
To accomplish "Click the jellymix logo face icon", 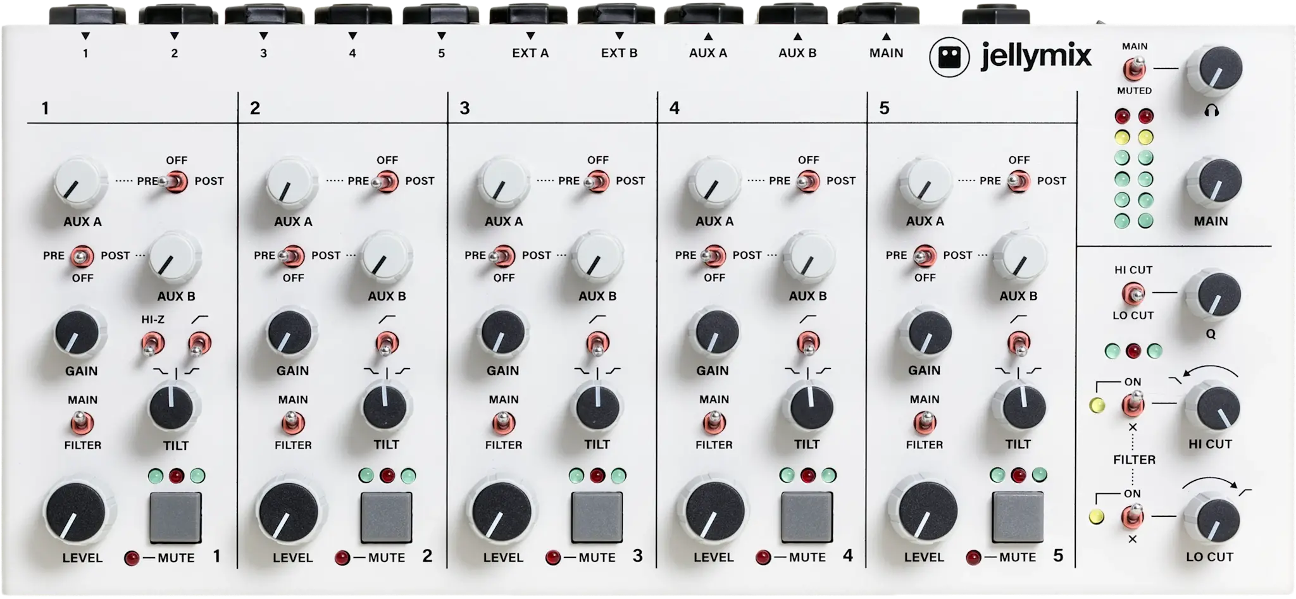I will point(949,58).
